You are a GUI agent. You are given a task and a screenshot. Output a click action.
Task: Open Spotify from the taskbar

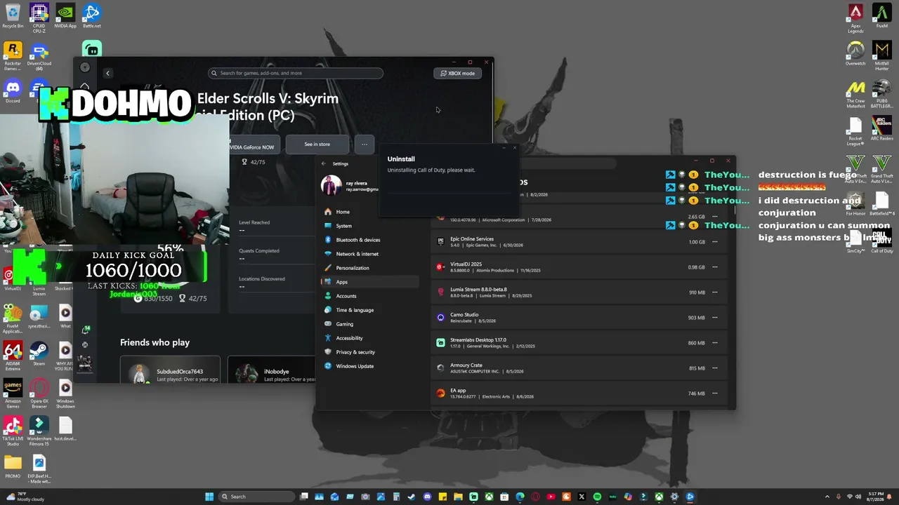point(597,497)
